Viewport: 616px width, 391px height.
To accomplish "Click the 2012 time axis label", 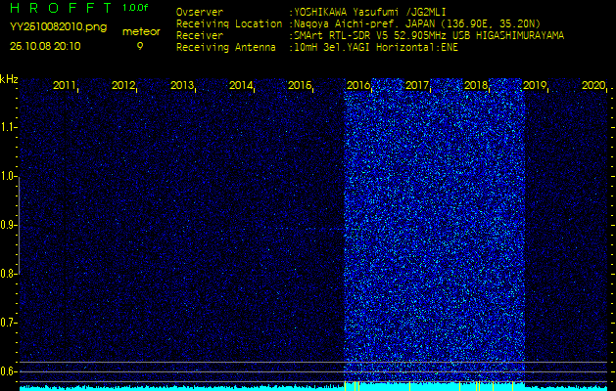I will [x=123, y=85].
